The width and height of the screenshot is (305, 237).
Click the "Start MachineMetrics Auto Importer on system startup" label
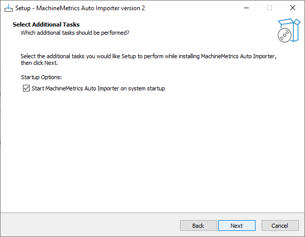tap(98, 88)
